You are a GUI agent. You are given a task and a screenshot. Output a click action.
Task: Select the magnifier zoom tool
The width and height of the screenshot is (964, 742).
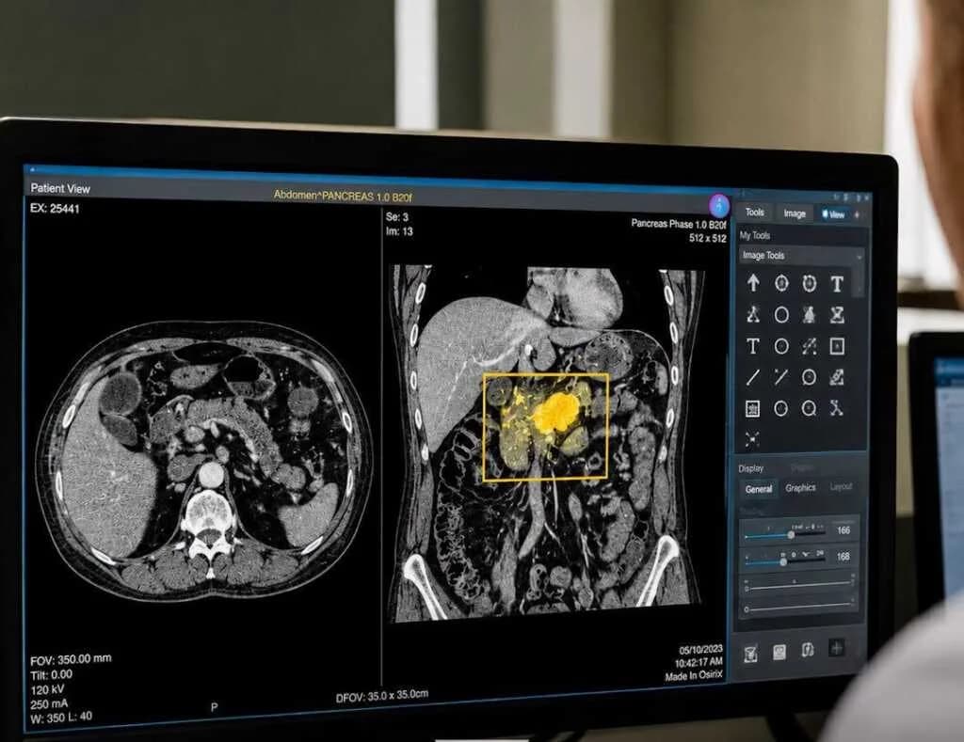point(809,408)
